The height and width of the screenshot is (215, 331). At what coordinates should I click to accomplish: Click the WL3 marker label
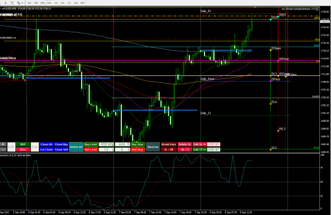[282, 129]
